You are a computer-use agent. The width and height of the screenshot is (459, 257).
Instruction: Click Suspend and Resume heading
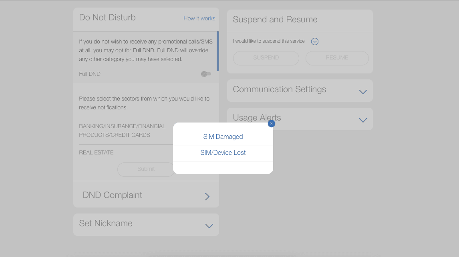click(x=275, y=20)
